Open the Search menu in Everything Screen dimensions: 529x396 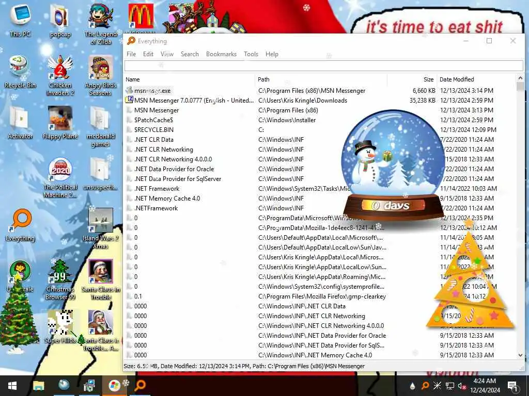(x=190, y=54)
